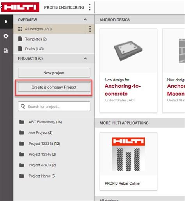The width and height of the screenshot is (185, 201).
Task: Open the menu dots beside PROFIS ENGINEERING
Action: (89, 7)
